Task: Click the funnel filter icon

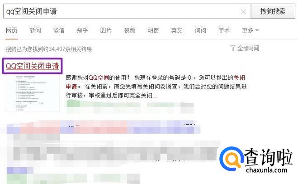Action: click(x=232, y=48)
